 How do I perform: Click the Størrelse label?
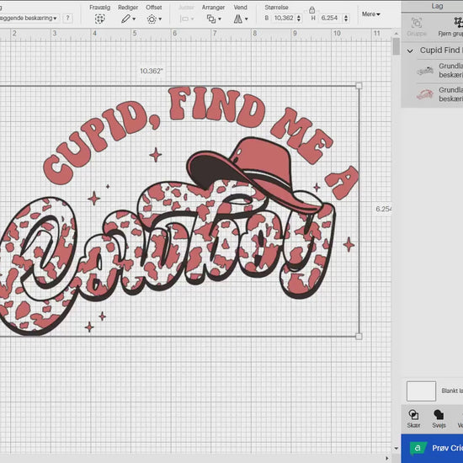[x=276, y=8]
